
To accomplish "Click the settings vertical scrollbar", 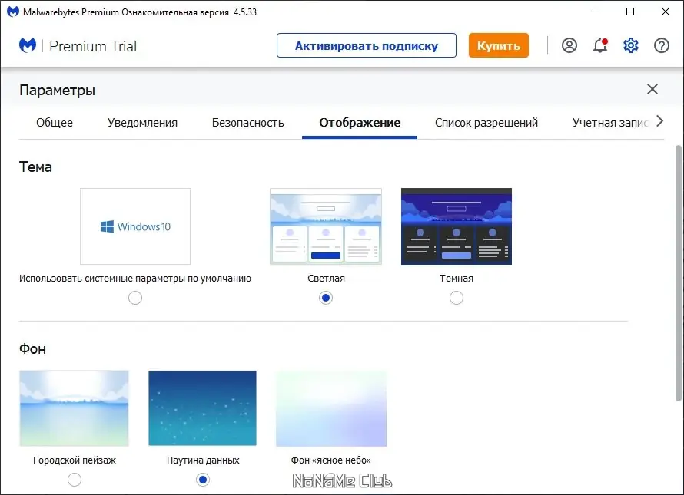I will click(x=679, y=273).
